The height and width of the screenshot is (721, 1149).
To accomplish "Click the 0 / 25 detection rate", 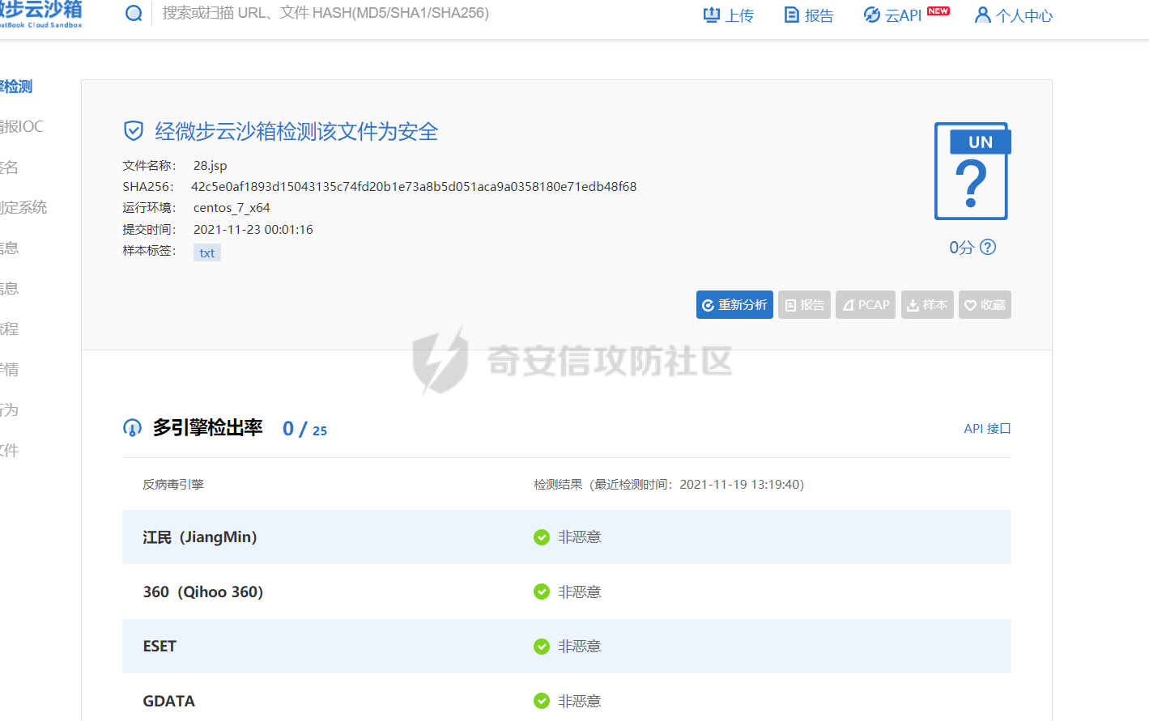I will [304, 429].
